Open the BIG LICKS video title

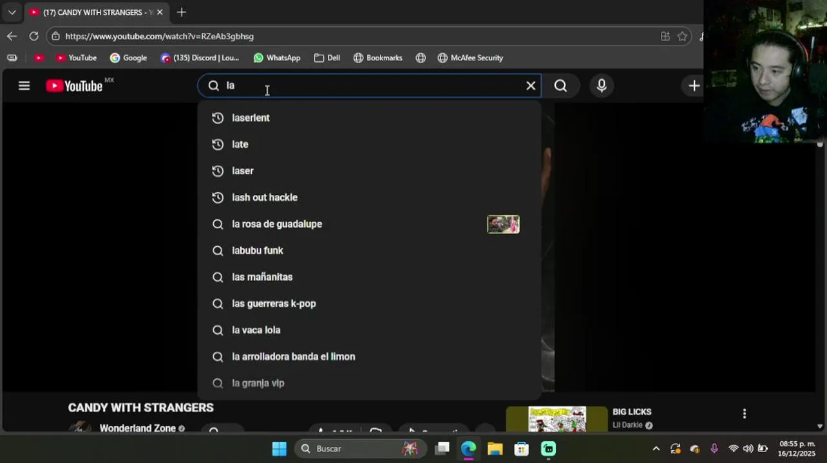[x=632, y=412]
